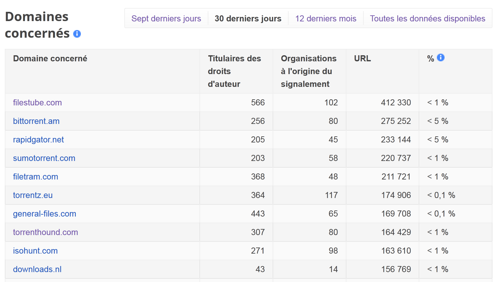Click the < 5 % value for bittorrent.am

(x=438, y=121)
